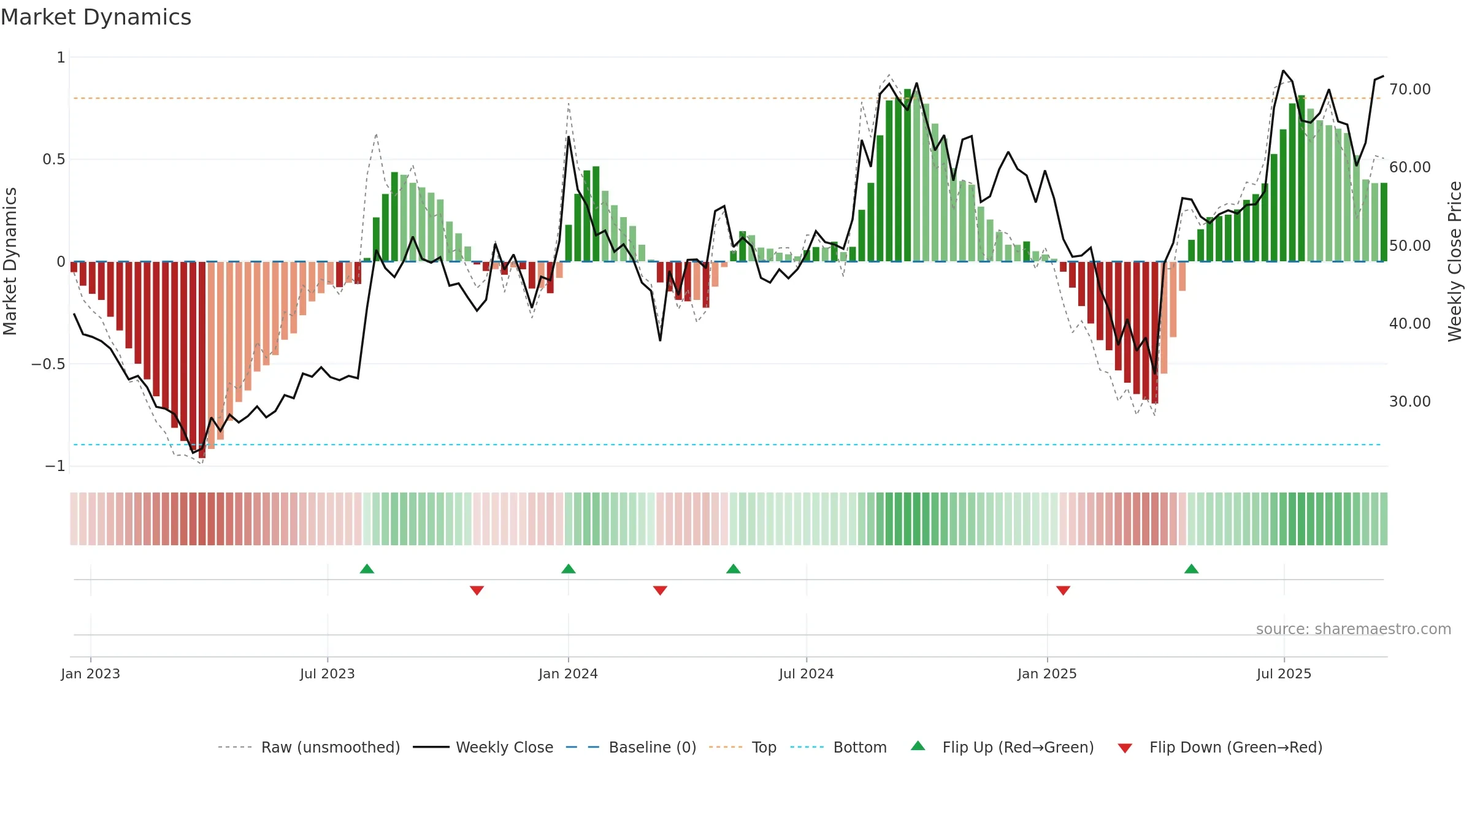Click the 50.00 price axis value
Image resolution: width=1472 pixels, height=828 pixels.
pos(1410,246)
